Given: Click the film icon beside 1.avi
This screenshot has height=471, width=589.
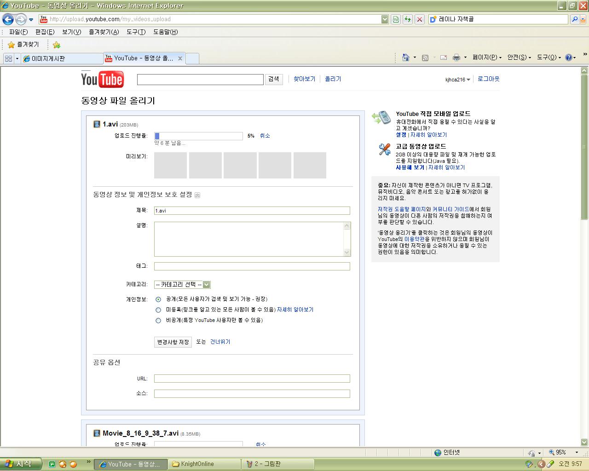Looking at the screenshot, I should 97,124.
